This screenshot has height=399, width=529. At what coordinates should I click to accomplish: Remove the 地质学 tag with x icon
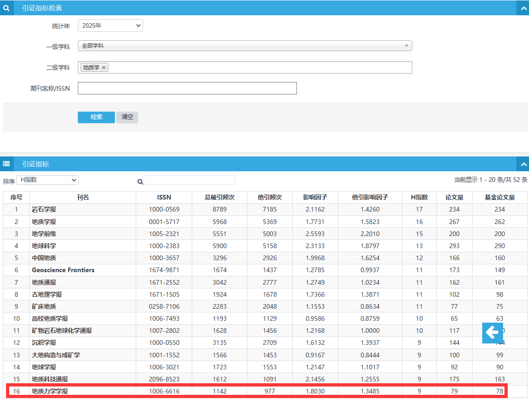[104, 68]
